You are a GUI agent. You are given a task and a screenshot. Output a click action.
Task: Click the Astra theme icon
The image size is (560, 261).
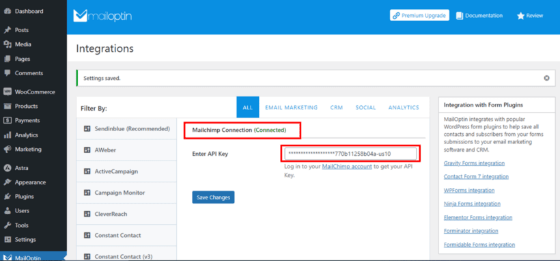point(8,168)
